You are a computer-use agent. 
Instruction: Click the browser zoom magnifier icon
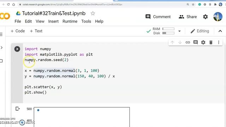[x=188, y=5]
